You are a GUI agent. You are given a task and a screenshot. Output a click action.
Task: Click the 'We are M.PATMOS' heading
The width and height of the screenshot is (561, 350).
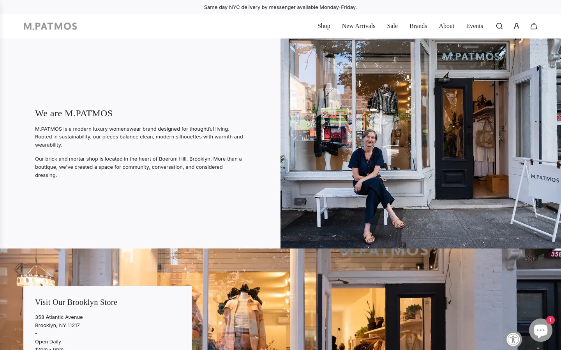74,113
